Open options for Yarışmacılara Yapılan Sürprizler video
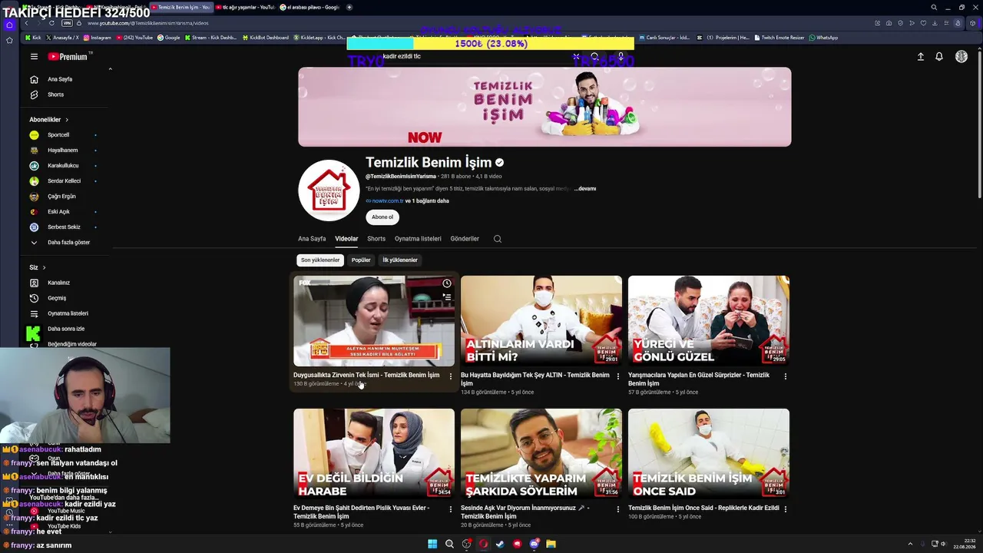Image resolution: width=983 pixels, height=553 pixels. [785, 376]
